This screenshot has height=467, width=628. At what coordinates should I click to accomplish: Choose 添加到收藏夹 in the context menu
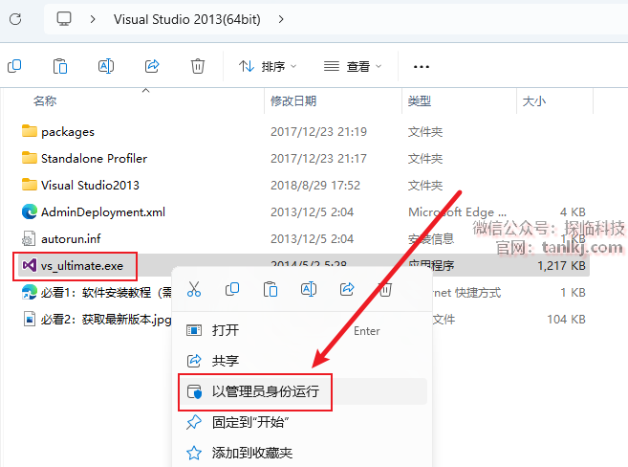[302, 453]
